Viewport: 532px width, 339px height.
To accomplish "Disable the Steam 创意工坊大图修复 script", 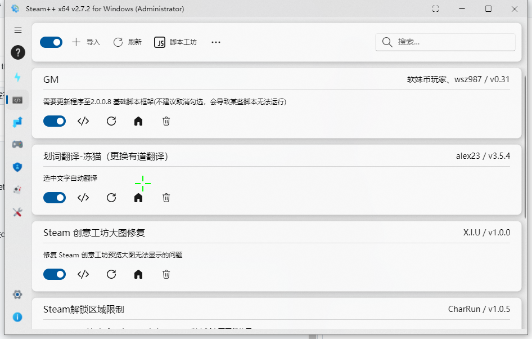I will [x=55, y=274].
